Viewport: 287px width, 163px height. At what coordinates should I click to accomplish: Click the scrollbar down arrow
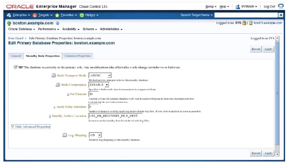(x=277, y=154)
